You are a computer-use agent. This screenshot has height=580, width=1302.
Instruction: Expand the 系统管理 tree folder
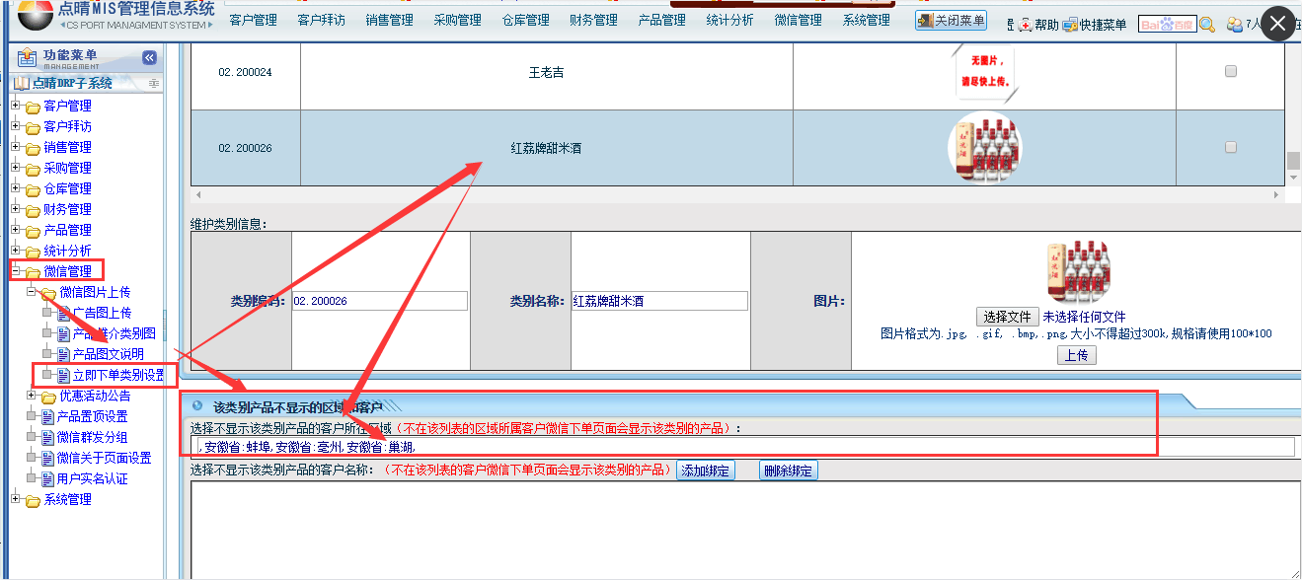click(16, 499)
